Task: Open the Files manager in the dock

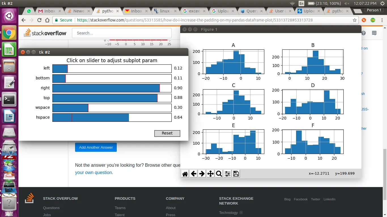Action: pyautogui.click(x=9, y=66)
